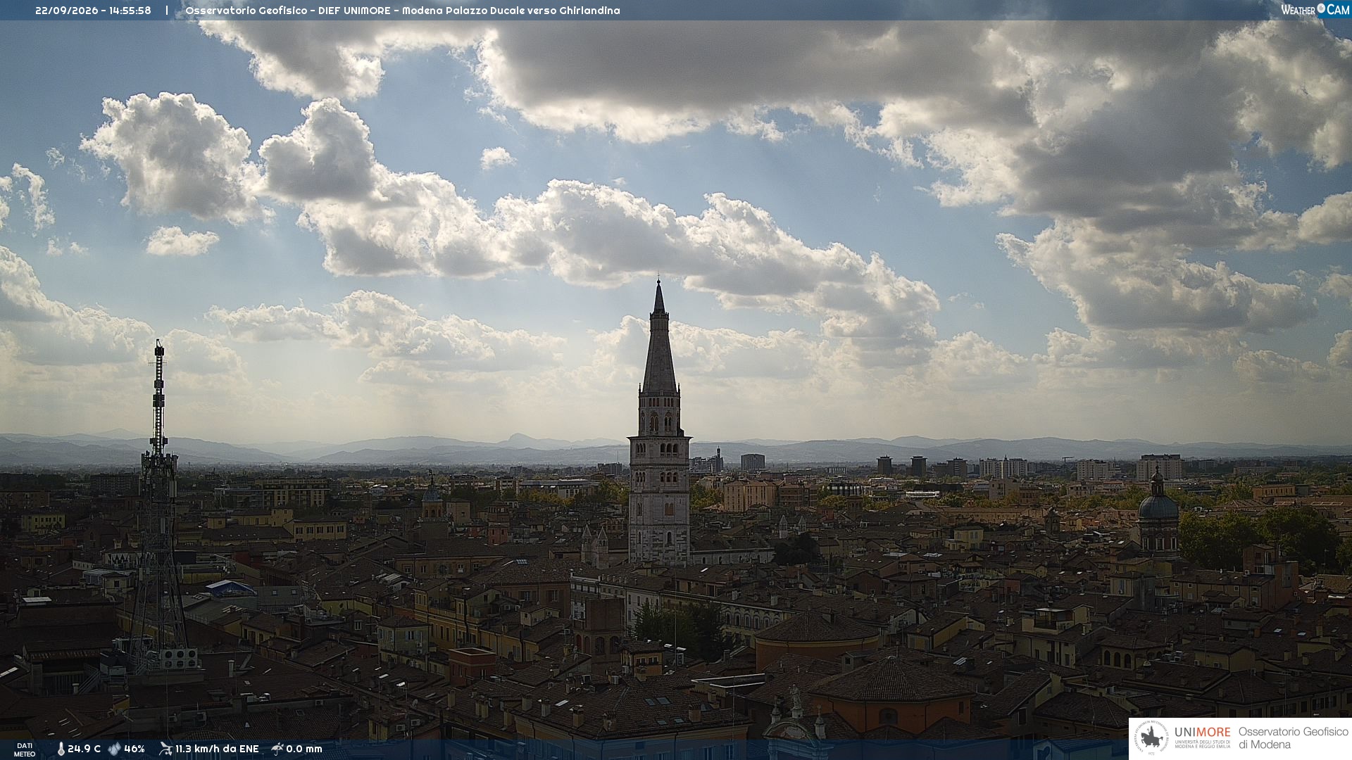This screenshot has height=760, width=1352.
Task: Click the 0.0 mm rainfall reading
Action: tap(304, 749)
